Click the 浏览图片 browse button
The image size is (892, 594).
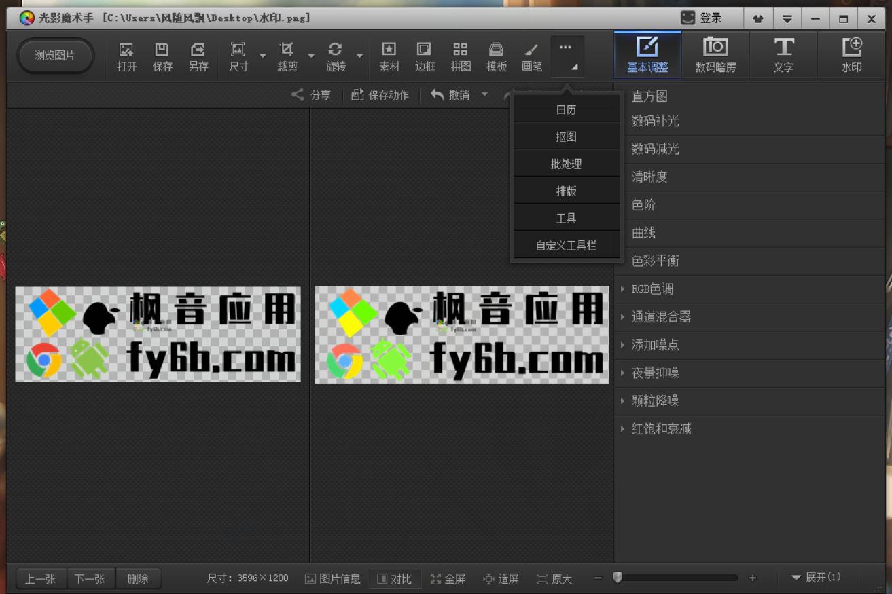55,56
